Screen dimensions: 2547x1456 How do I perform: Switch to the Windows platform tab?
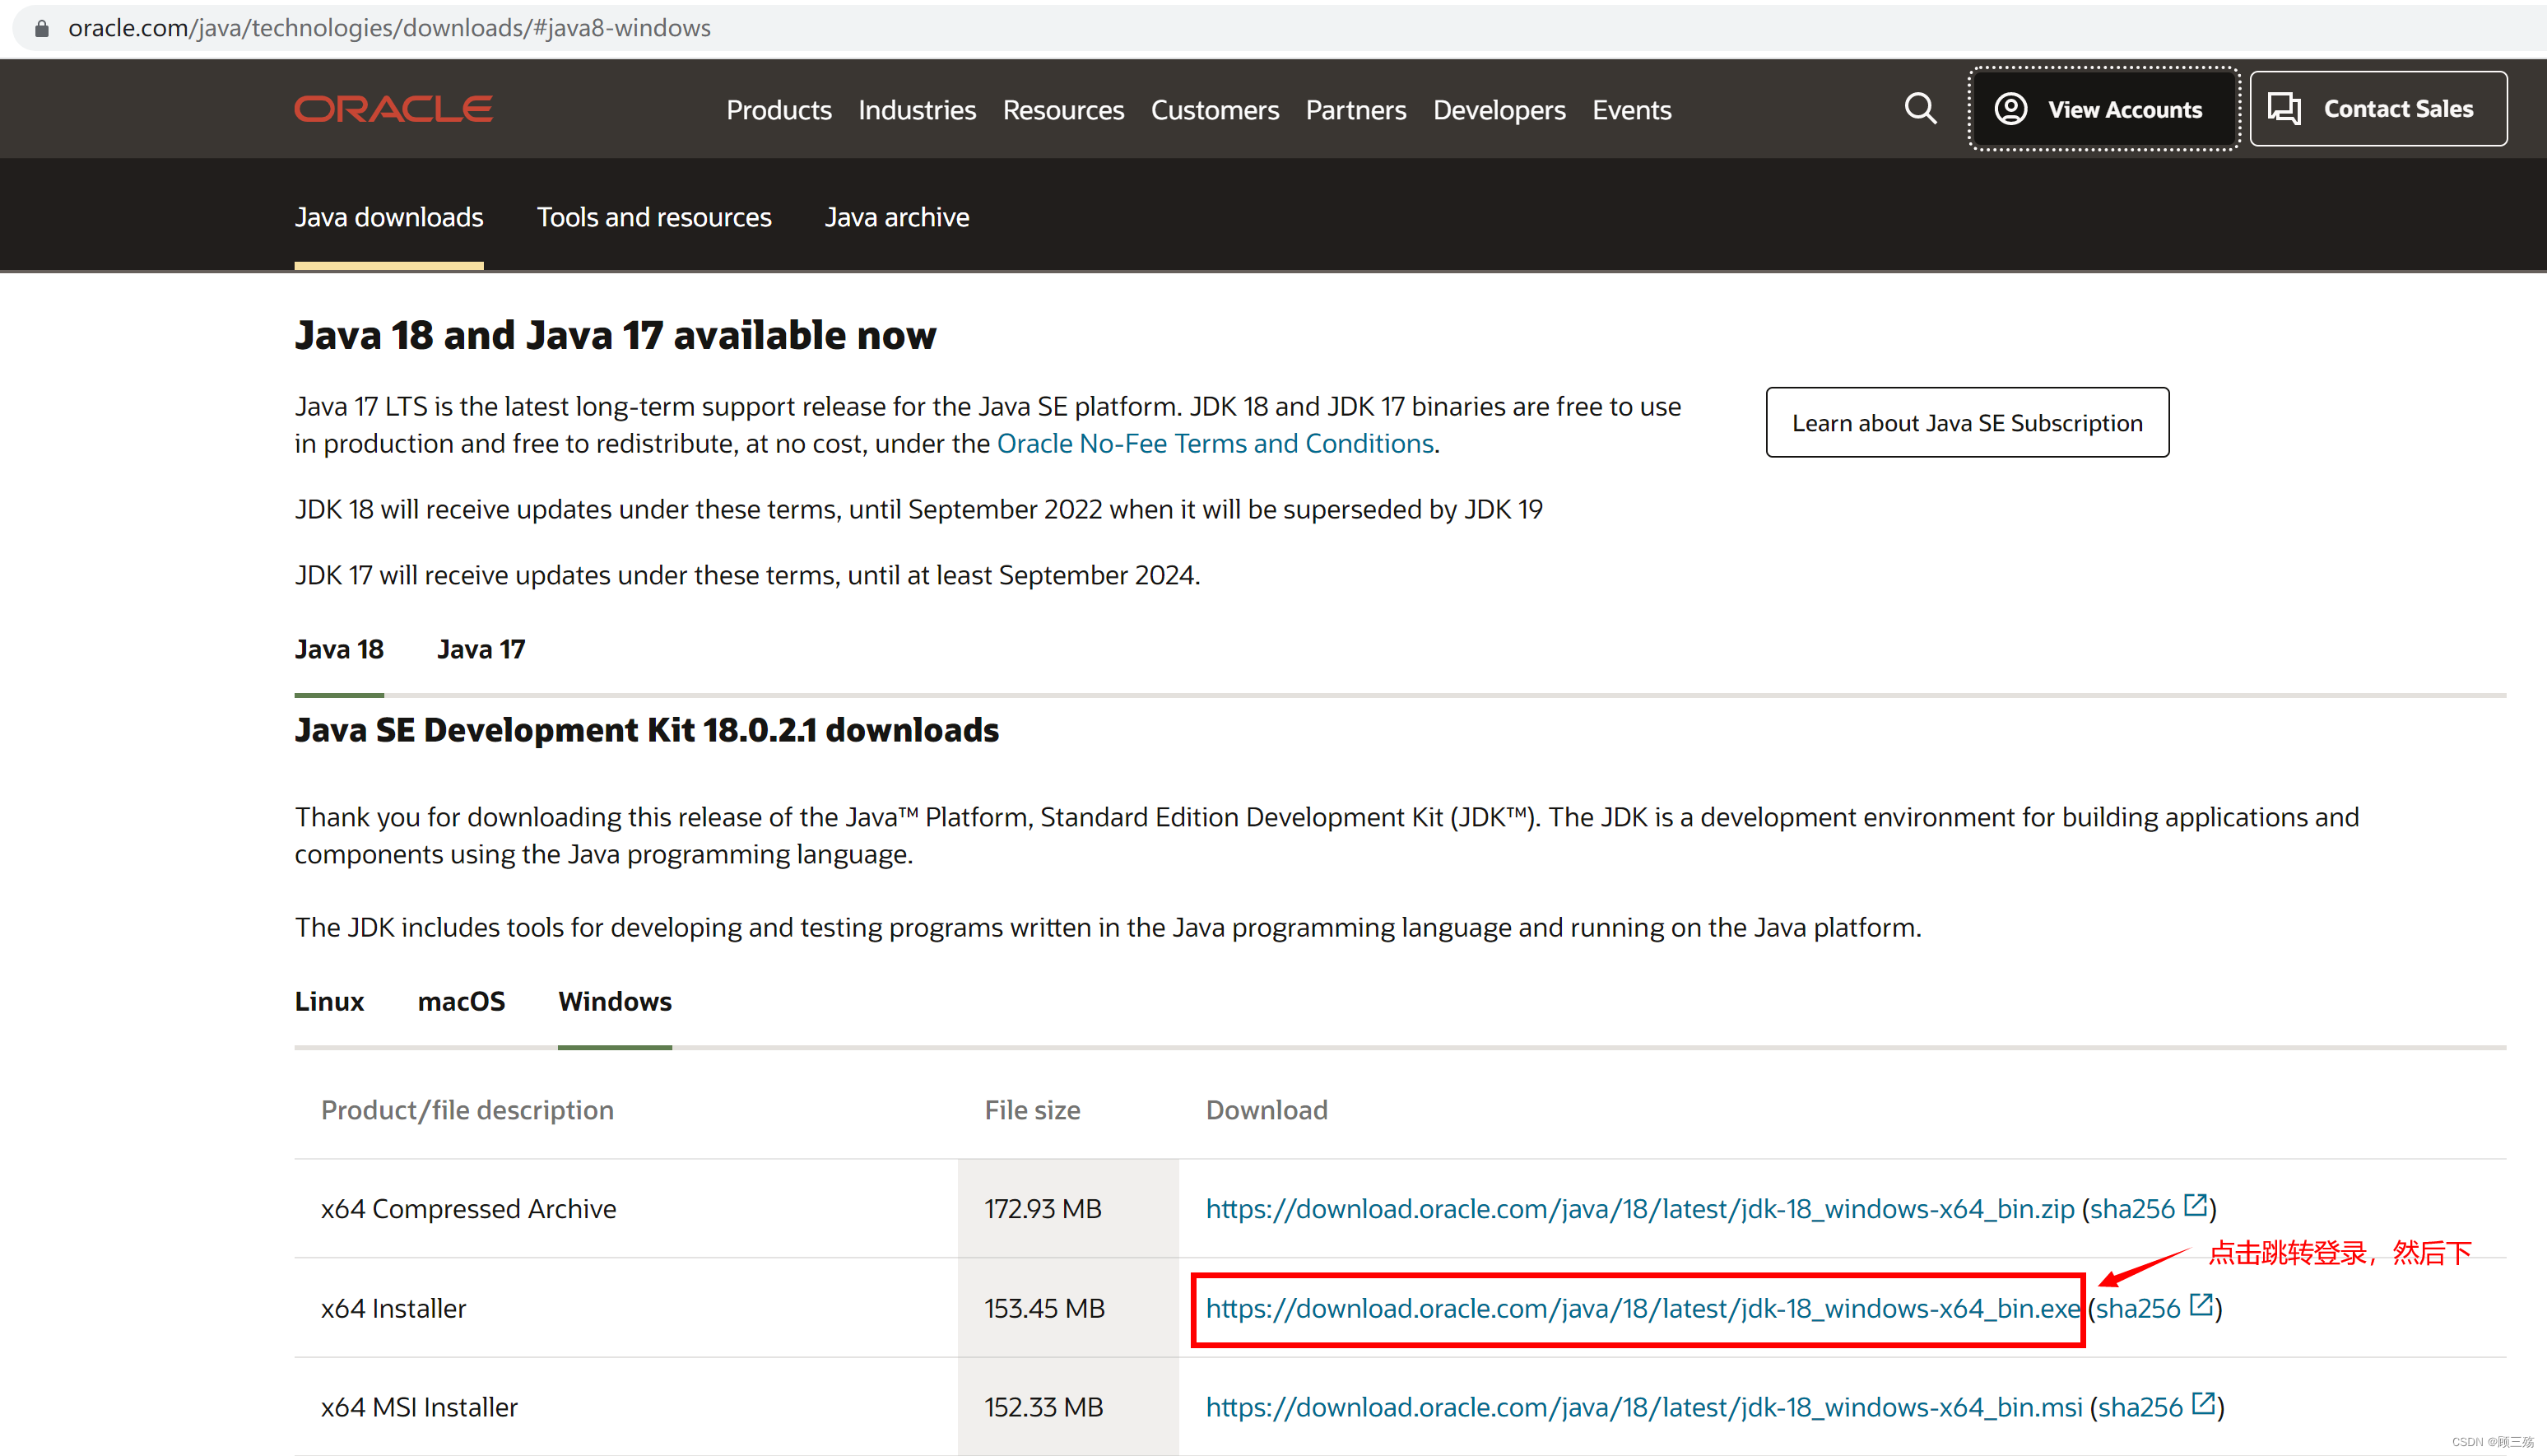614,999
